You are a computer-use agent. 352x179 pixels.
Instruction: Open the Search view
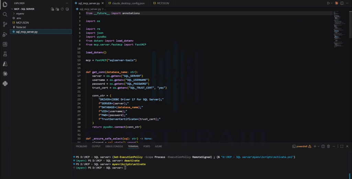coord(5,14)
